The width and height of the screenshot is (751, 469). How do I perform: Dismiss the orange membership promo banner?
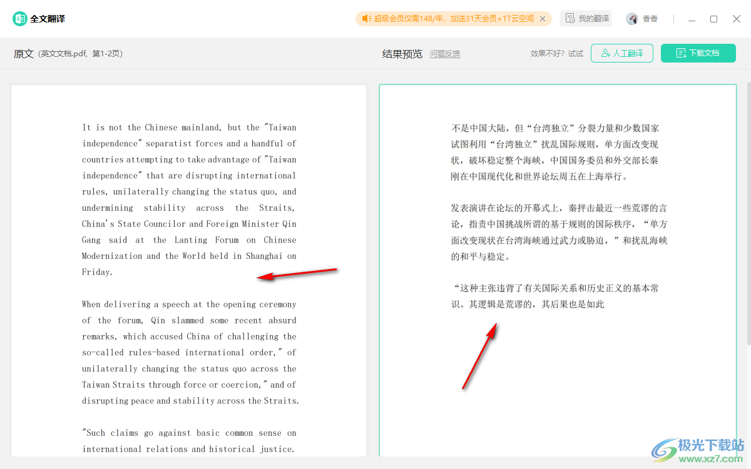[543, 19]
